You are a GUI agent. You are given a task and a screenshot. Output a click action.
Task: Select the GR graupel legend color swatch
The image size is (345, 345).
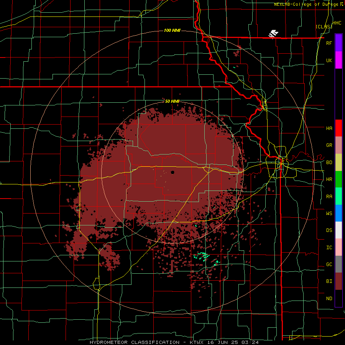point(338,145)
